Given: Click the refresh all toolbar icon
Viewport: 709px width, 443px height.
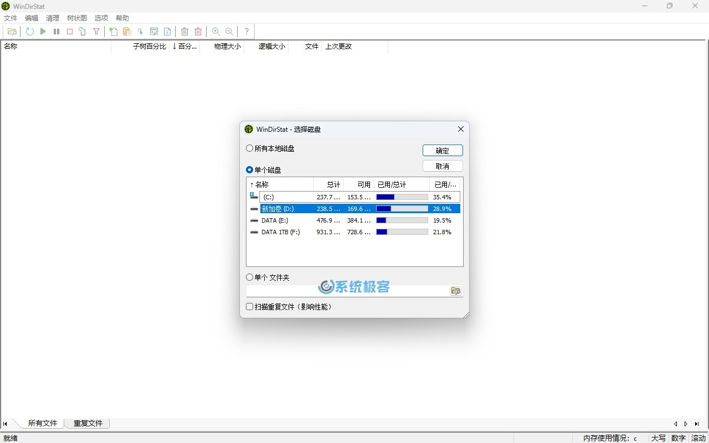Looking at the screenshot, I should coord(30,32).
